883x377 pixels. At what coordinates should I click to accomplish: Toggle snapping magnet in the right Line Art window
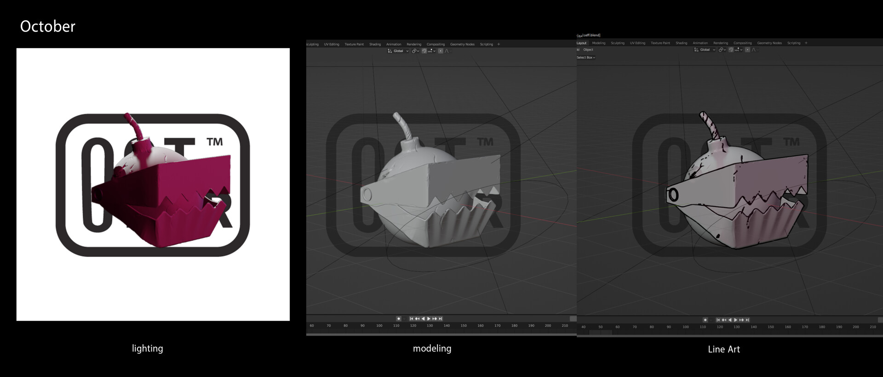click(731, 50)
